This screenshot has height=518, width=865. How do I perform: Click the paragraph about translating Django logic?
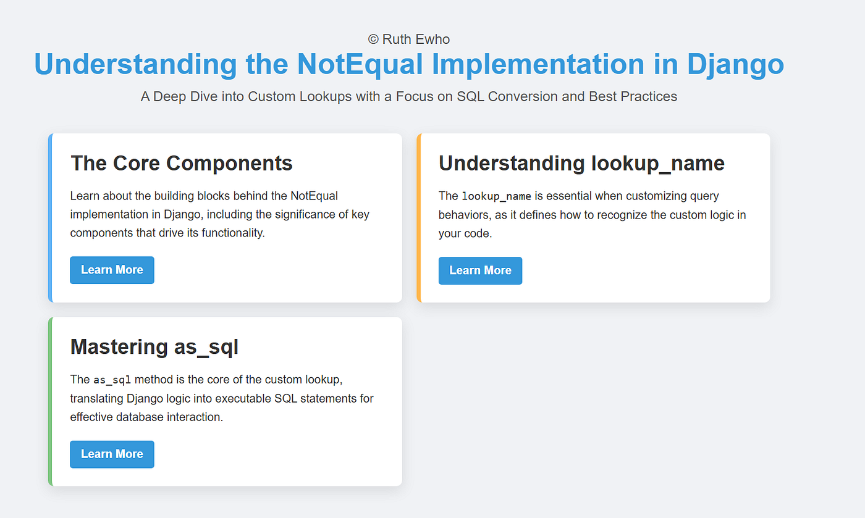221,398
